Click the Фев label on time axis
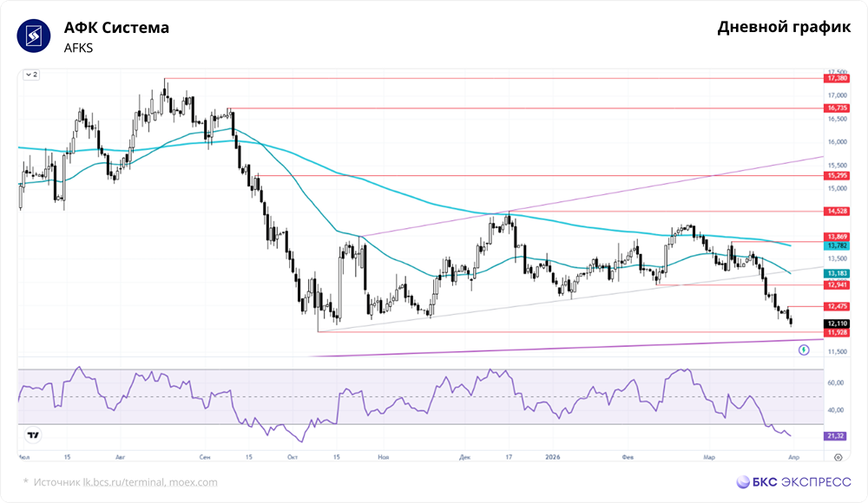This screenshot has height=503, width=868. click(628, 457)
